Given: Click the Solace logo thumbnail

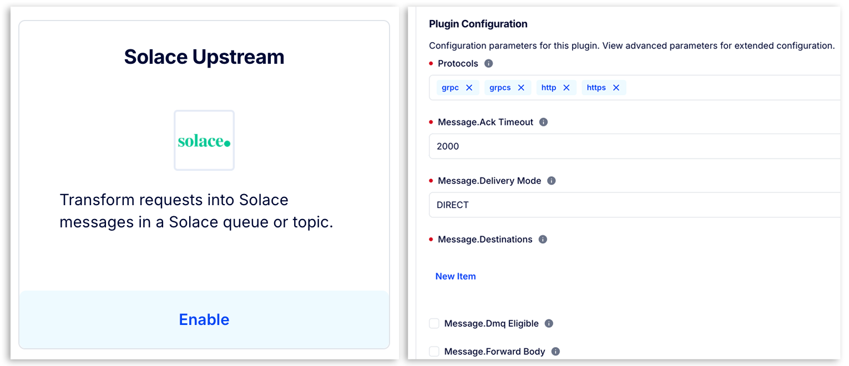Looking at the screenshot, I should coord(204,140).
